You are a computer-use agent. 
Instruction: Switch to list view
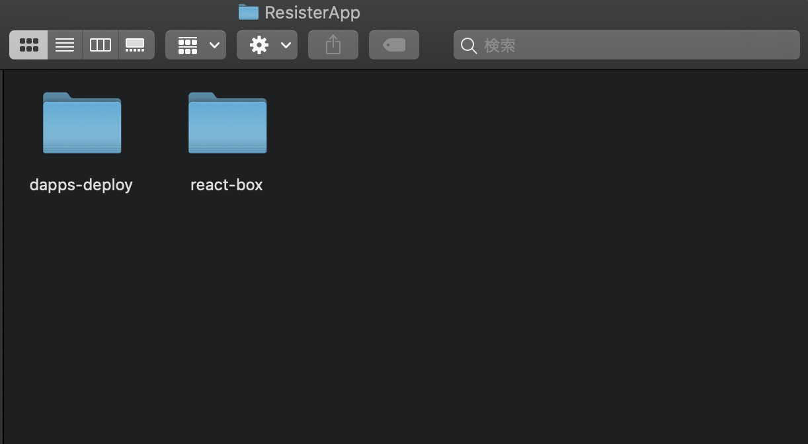65,45
